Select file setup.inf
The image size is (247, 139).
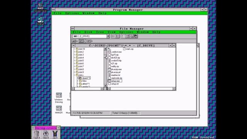pos(113,84)
